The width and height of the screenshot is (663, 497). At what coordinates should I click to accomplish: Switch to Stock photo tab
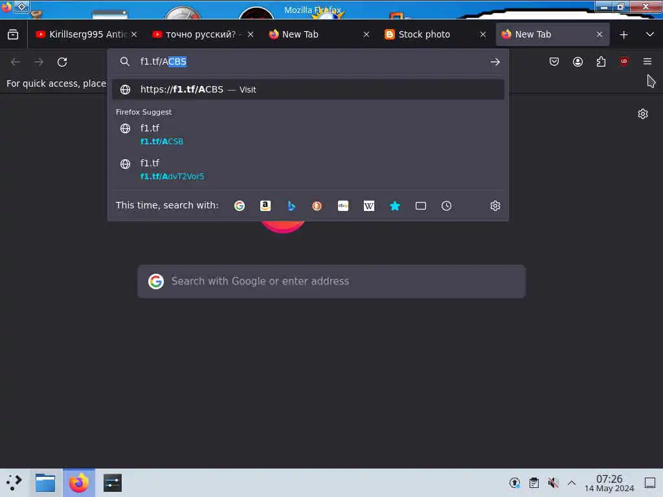[431, 35]
